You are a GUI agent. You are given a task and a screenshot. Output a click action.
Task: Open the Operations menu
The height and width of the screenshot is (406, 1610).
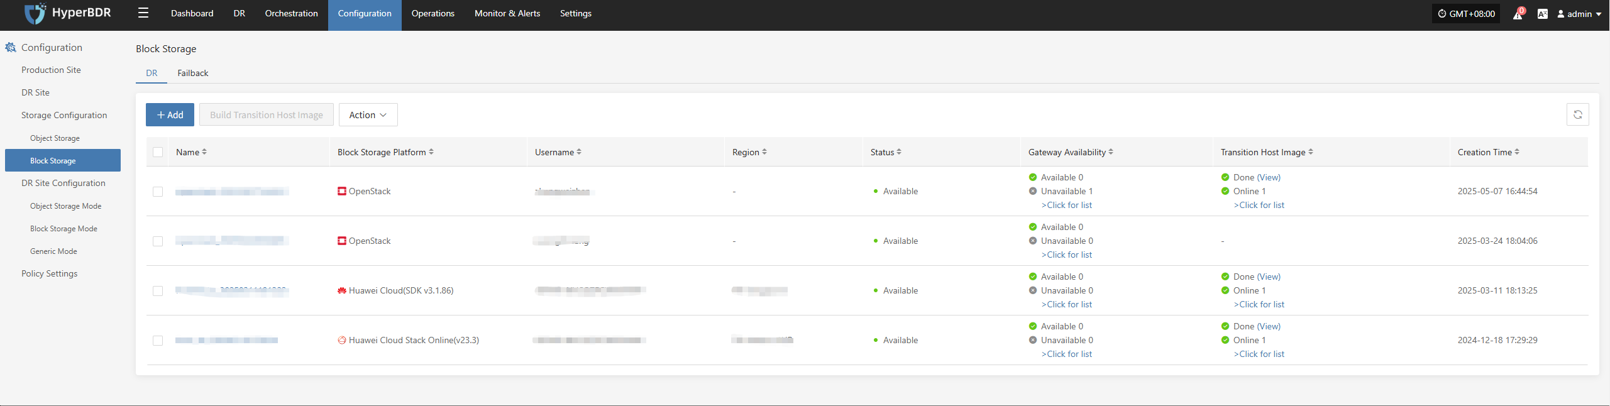(x=433, y=13)
